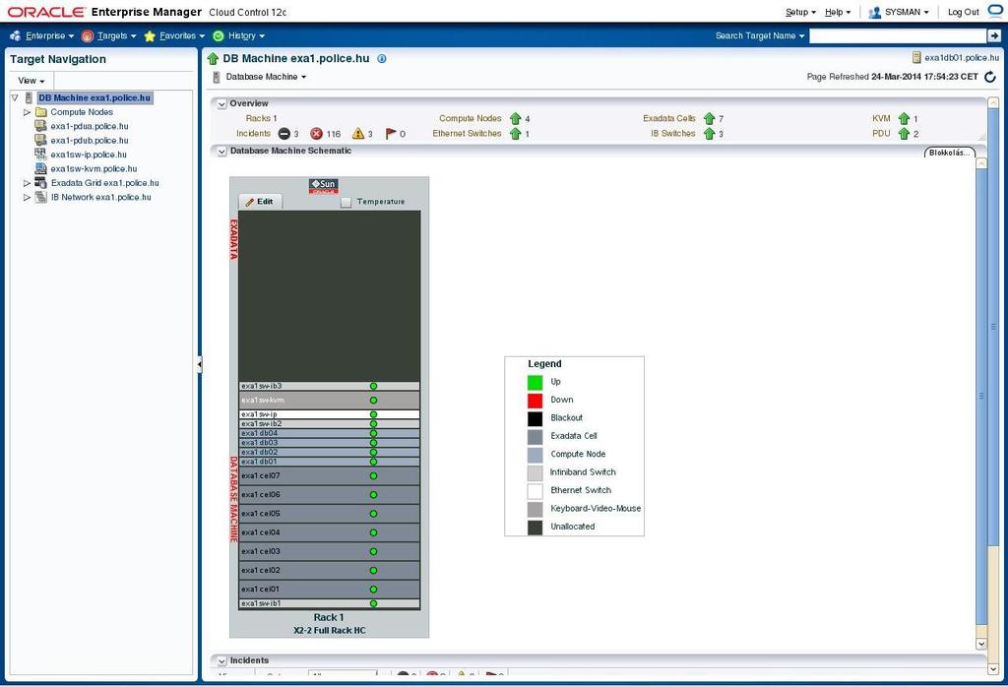The width and height of the screenshot is (1008, 687).
Task: Collapse the Database Machine Schematic section
Action: (x=221, y=152)
